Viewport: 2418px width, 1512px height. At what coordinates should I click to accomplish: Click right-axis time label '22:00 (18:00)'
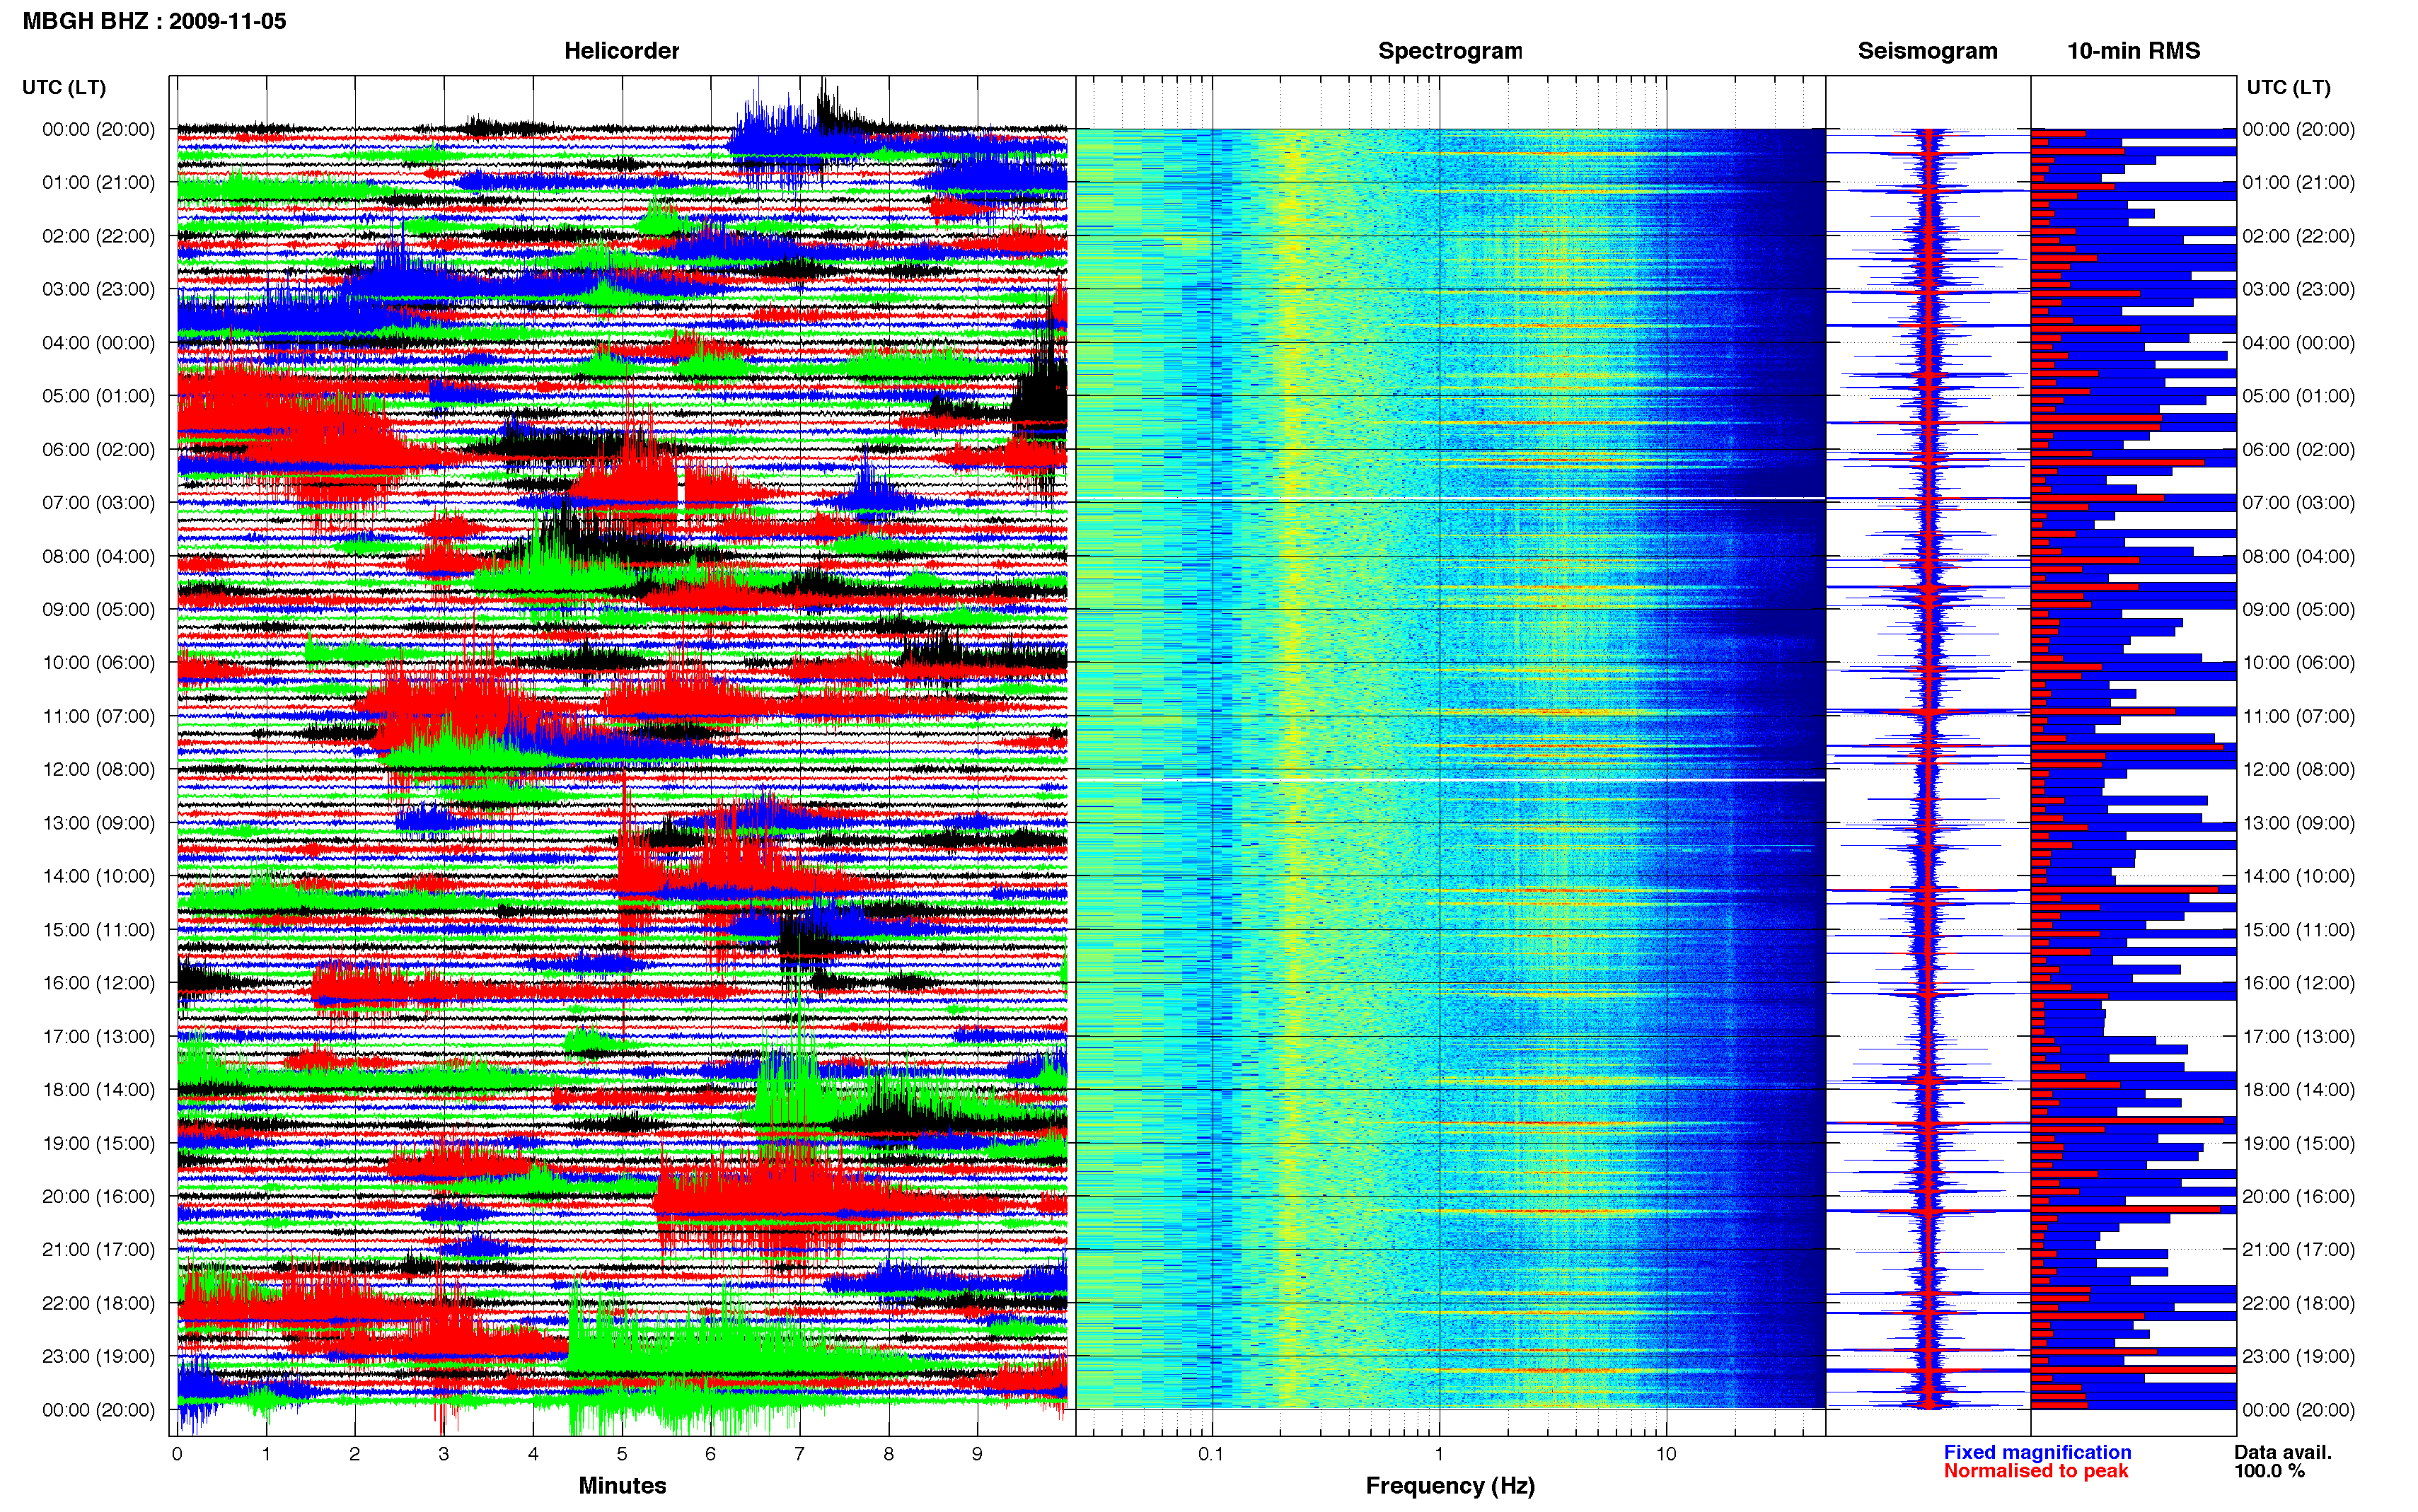(x=2298, y=1303)
